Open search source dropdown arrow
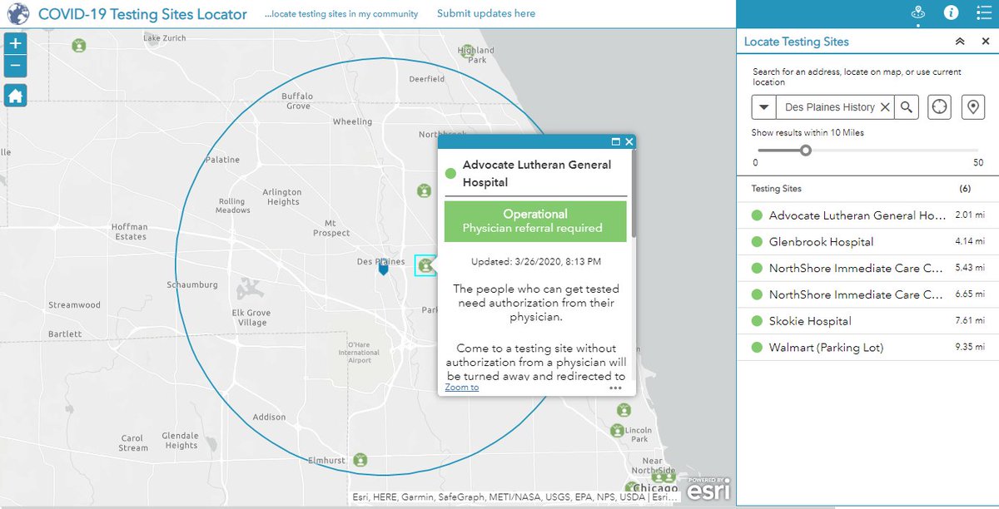Image resolution: width=999 pixels, height=509 pixels. 764,107
